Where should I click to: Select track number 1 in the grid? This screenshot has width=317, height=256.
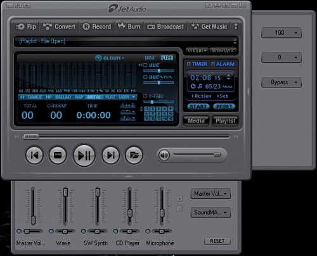(147, 109)
